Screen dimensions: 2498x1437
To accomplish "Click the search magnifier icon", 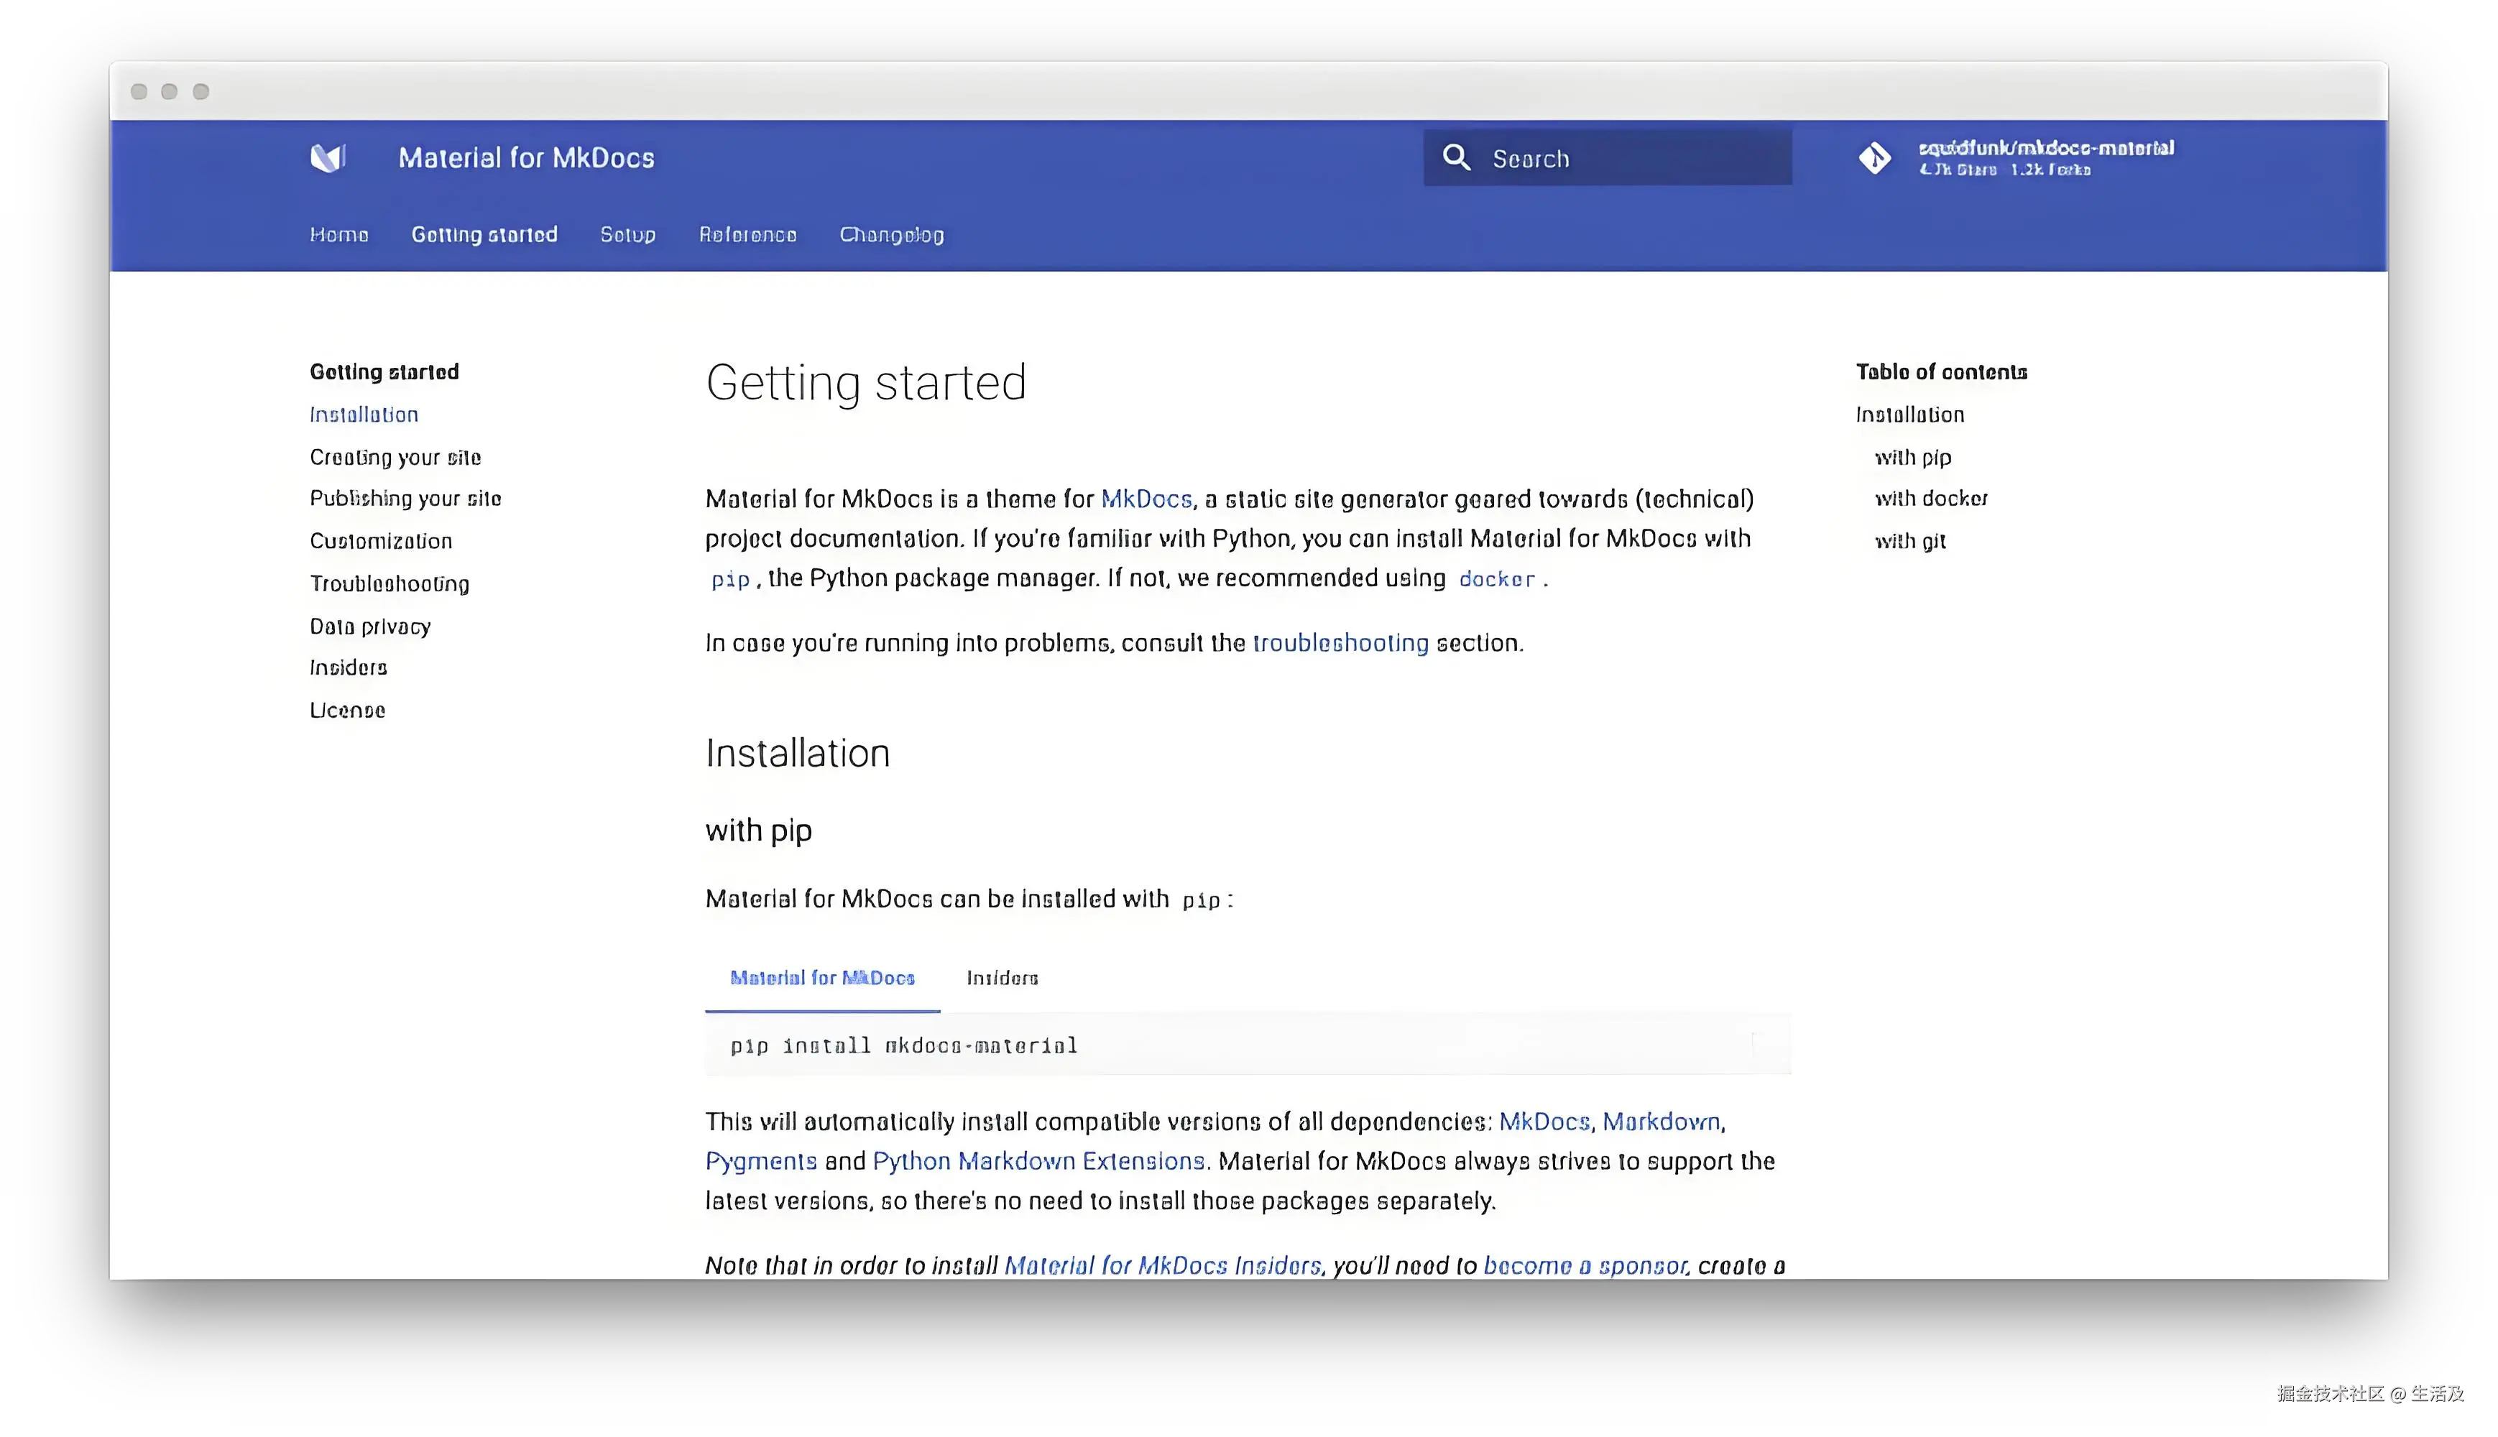I will pyautogui.click(x=1456, y=158).
